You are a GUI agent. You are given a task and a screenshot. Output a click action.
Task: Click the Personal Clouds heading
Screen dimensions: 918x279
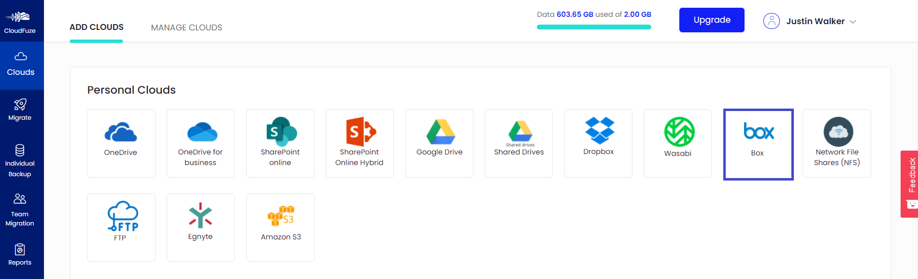[131, 90]
